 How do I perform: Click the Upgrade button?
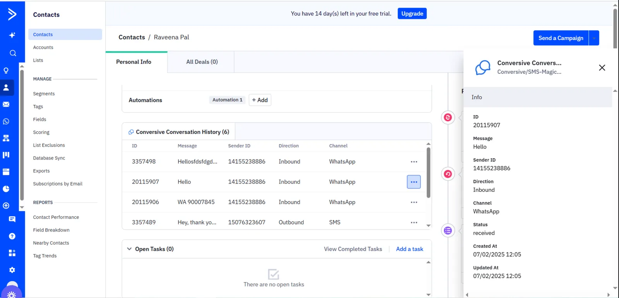coord(412,14)
